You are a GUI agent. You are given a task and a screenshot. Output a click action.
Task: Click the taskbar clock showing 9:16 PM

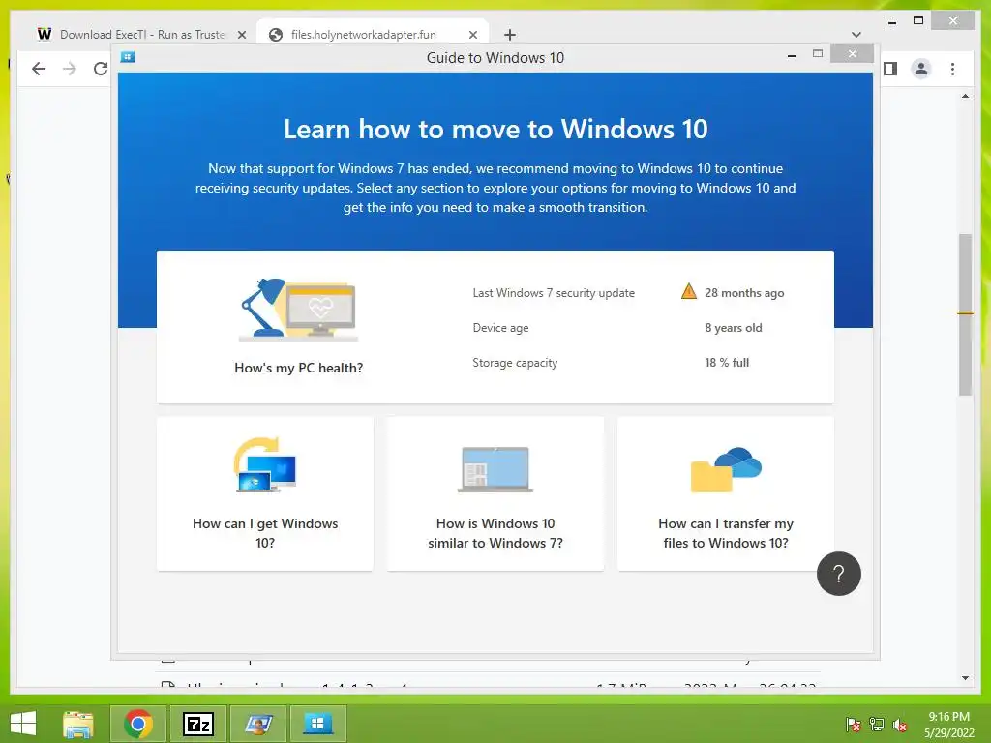948,725
